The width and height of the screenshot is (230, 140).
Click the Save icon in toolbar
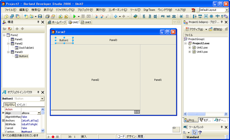pyautogui.click(x=40, y=16)
